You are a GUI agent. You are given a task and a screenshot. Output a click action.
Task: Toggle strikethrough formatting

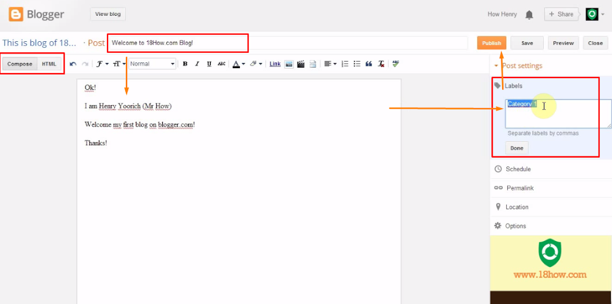point(221,64)
